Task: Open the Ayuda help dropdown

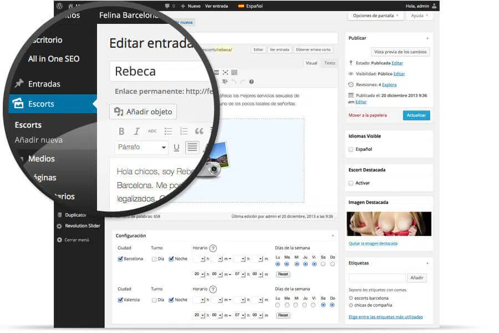Action: tap(419, 16)
